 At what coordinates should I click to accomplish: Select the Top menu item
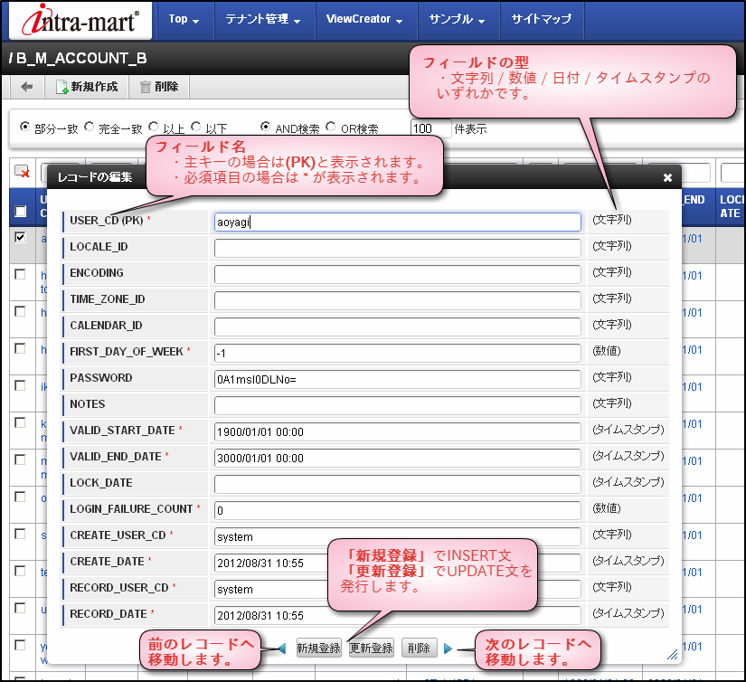(x=184, y=18)
